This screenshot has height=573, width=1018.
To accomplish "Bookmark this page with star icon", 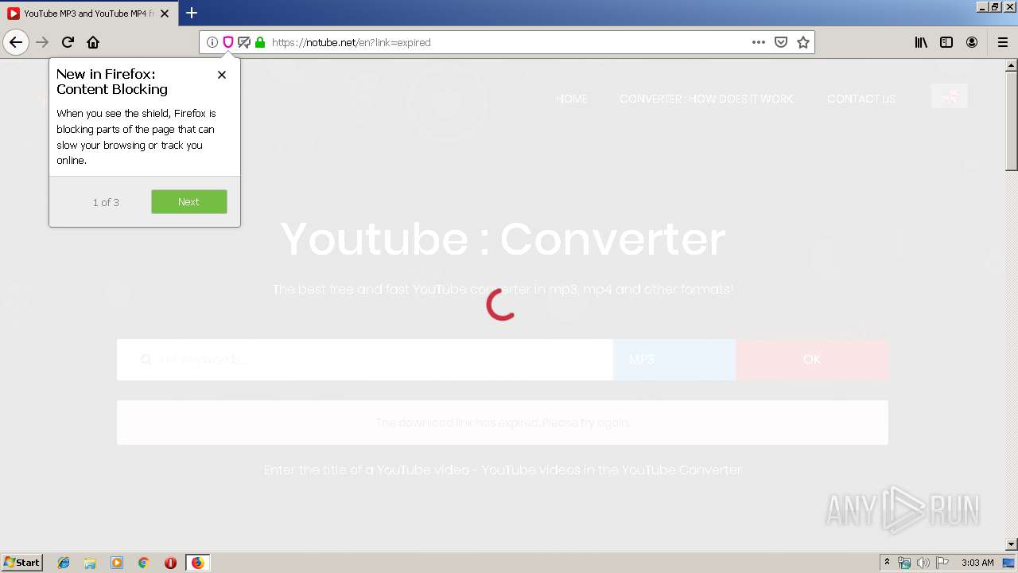I will [x=803, y=42].
